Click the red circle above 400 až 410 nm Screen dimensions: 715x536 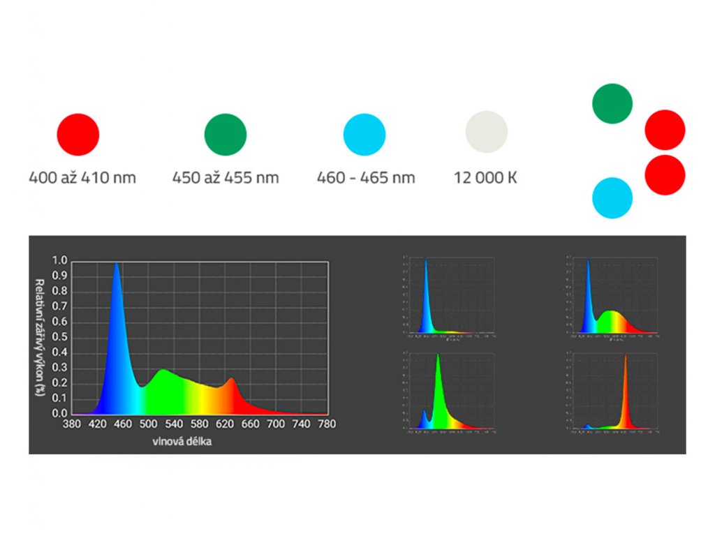[x=78, y=134]
